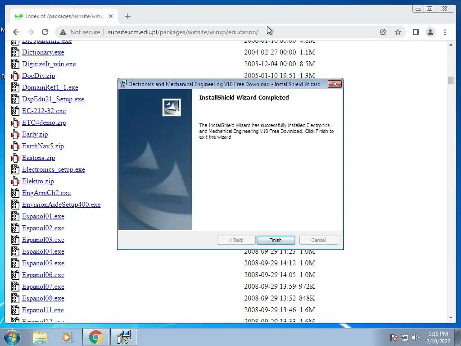Click scrollbar up arrow in Chrome page
This screenshot has height=346, width=461.
[x=451, y=45]
